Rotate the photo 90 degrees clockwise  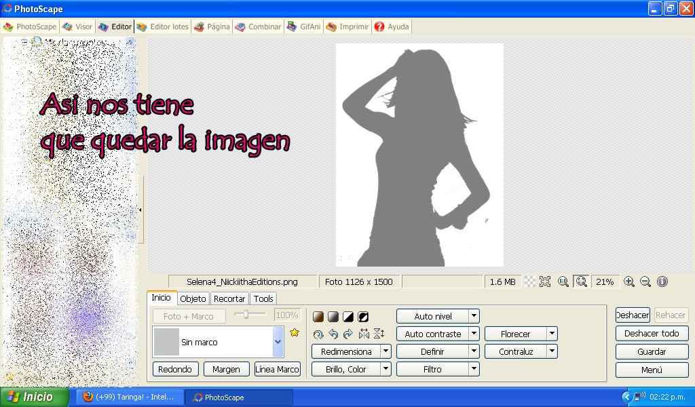(348, 334)
